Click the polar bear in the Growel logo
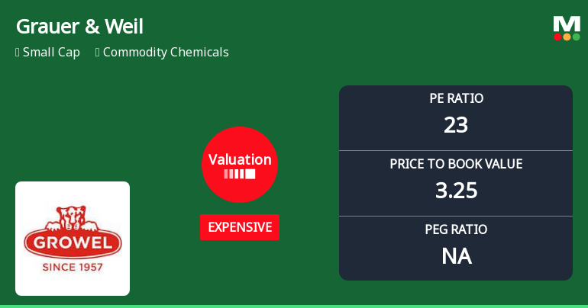 click(73, 219)
